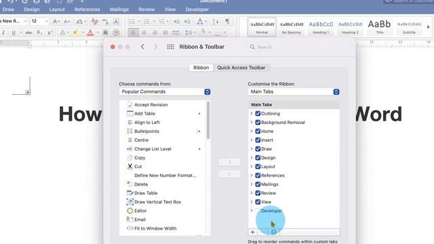Open the References ribbon tab

[87, 9]
